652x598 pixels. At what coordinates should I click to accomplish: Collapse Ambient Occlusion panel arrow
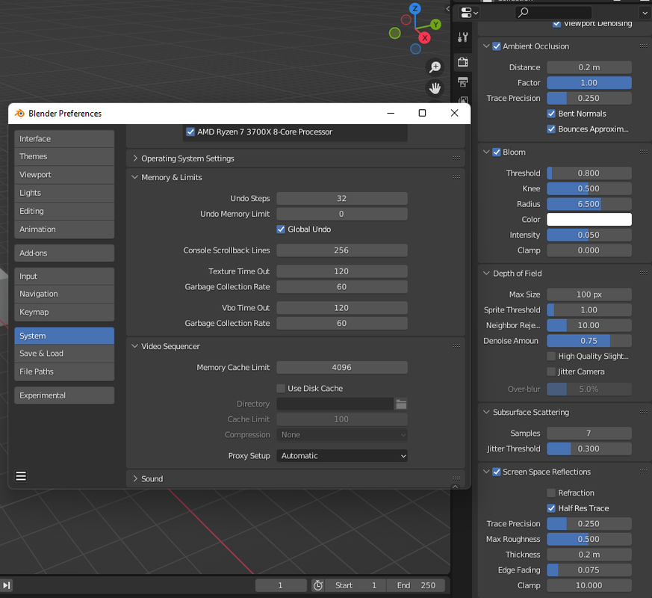(486, 46)
